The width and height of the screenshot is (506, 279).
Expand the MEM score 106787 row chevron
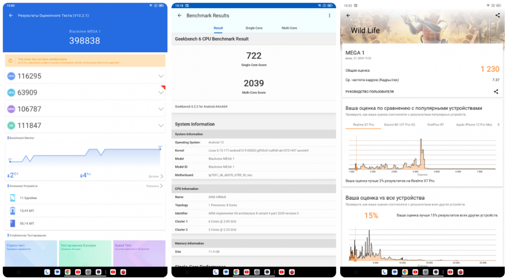point(161,109)
